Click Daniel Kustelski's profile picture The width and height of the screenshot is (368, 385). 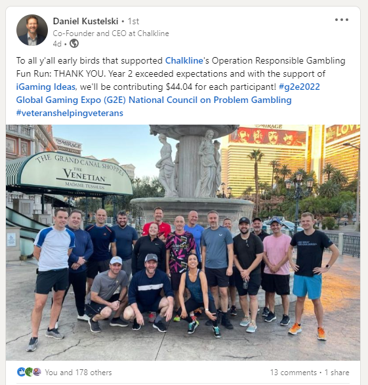[x=32, y=30]
